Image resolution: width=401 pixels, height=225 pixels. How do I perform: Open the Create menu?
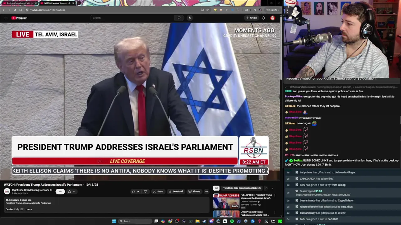pos(251,18)
